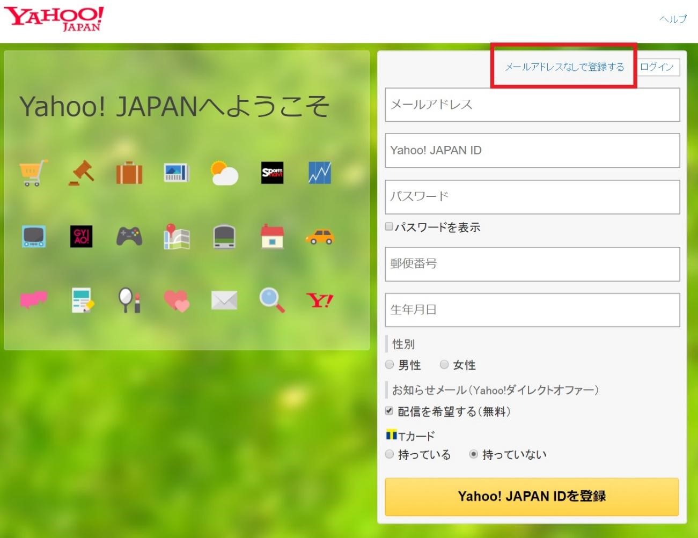Focus the 郵便番号 input field
The height and width of the screenshot is (538, 698).
click(532, 264)
